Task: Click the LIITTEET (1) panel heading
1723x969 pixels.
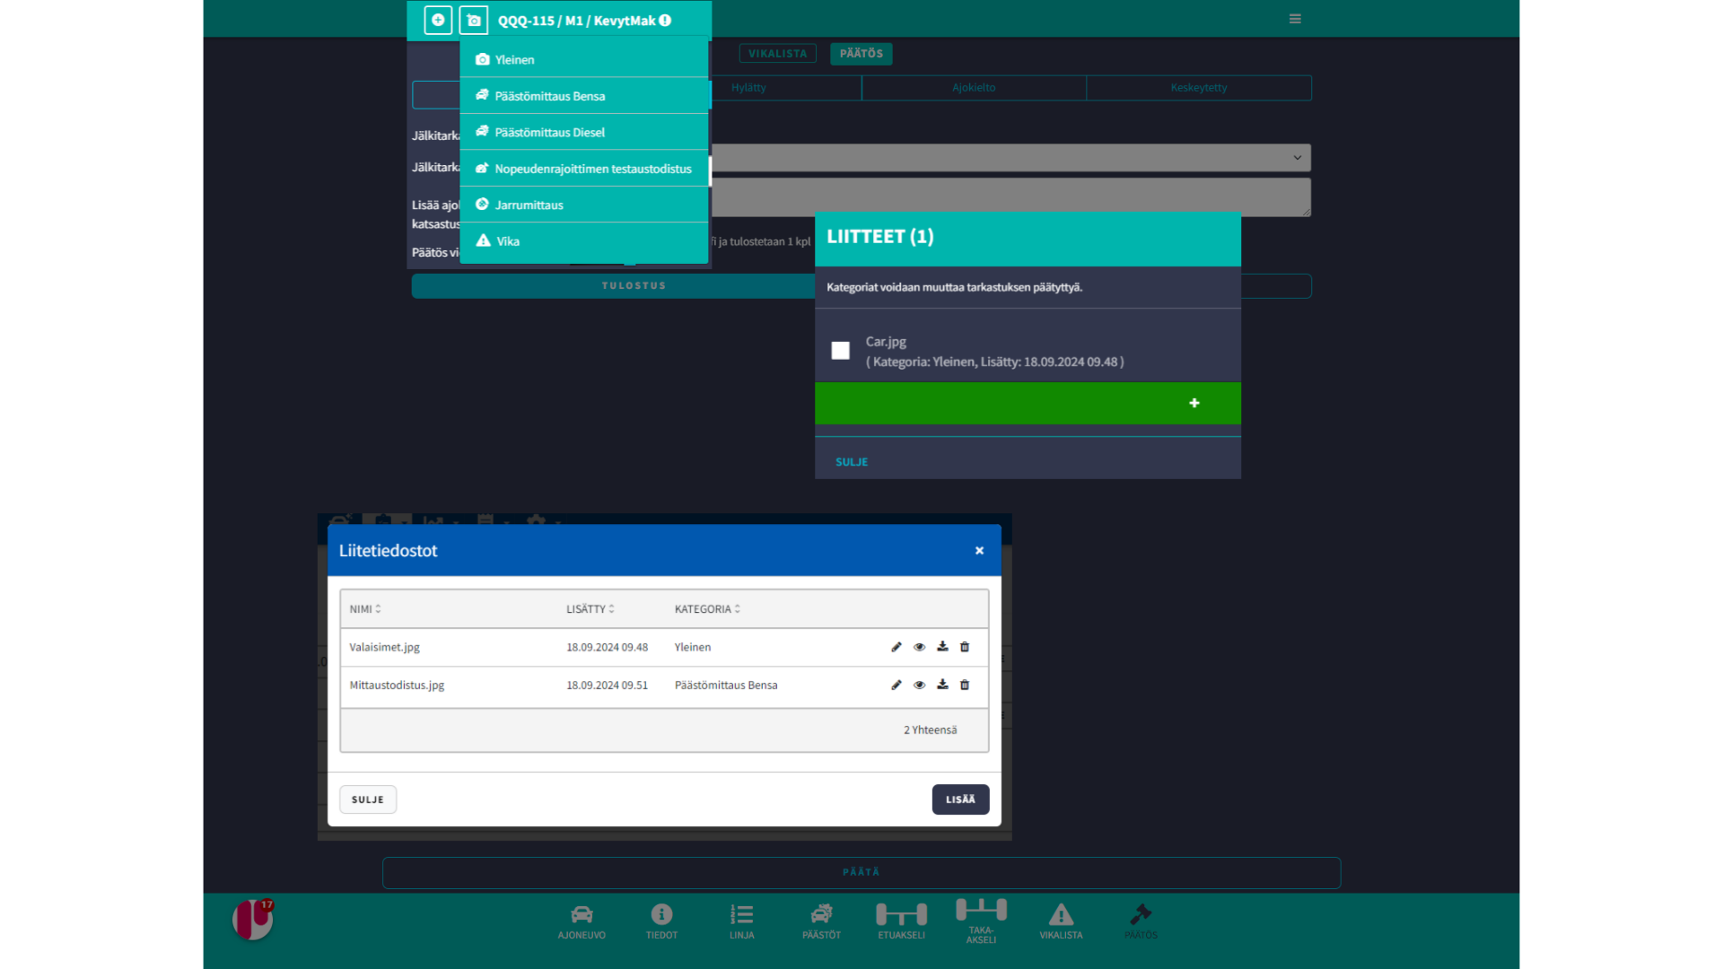Action: point(880,237)
